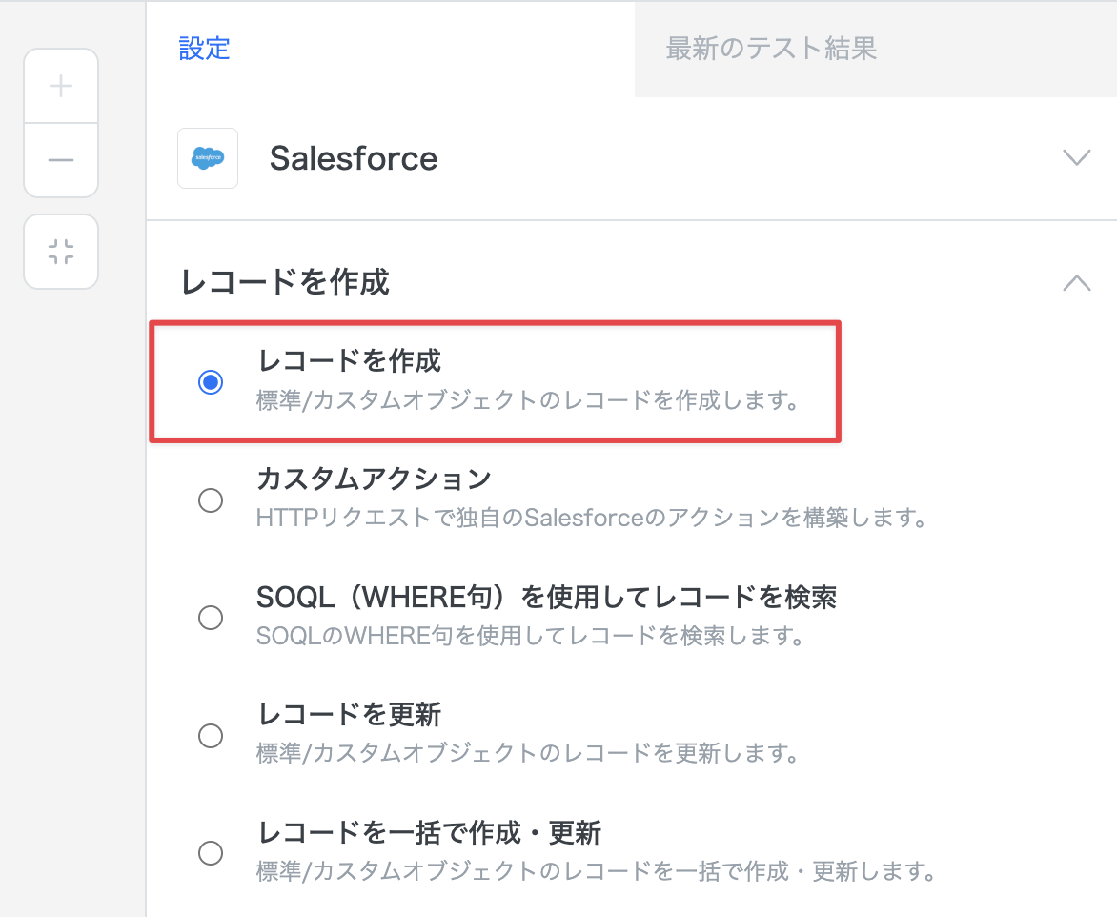Image resolution: width=1117 pixels, height=917 pixels.
Task: Click the fit-to-screen collapse icon
Action: coord(61,252)
